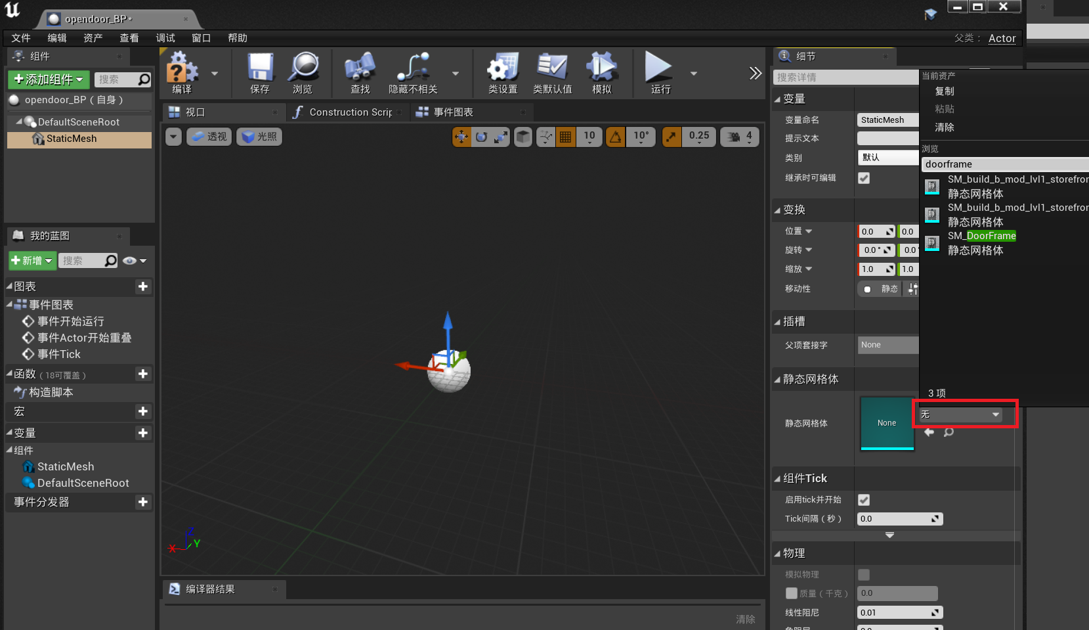Open Actor parent class link

(1002, 39)
